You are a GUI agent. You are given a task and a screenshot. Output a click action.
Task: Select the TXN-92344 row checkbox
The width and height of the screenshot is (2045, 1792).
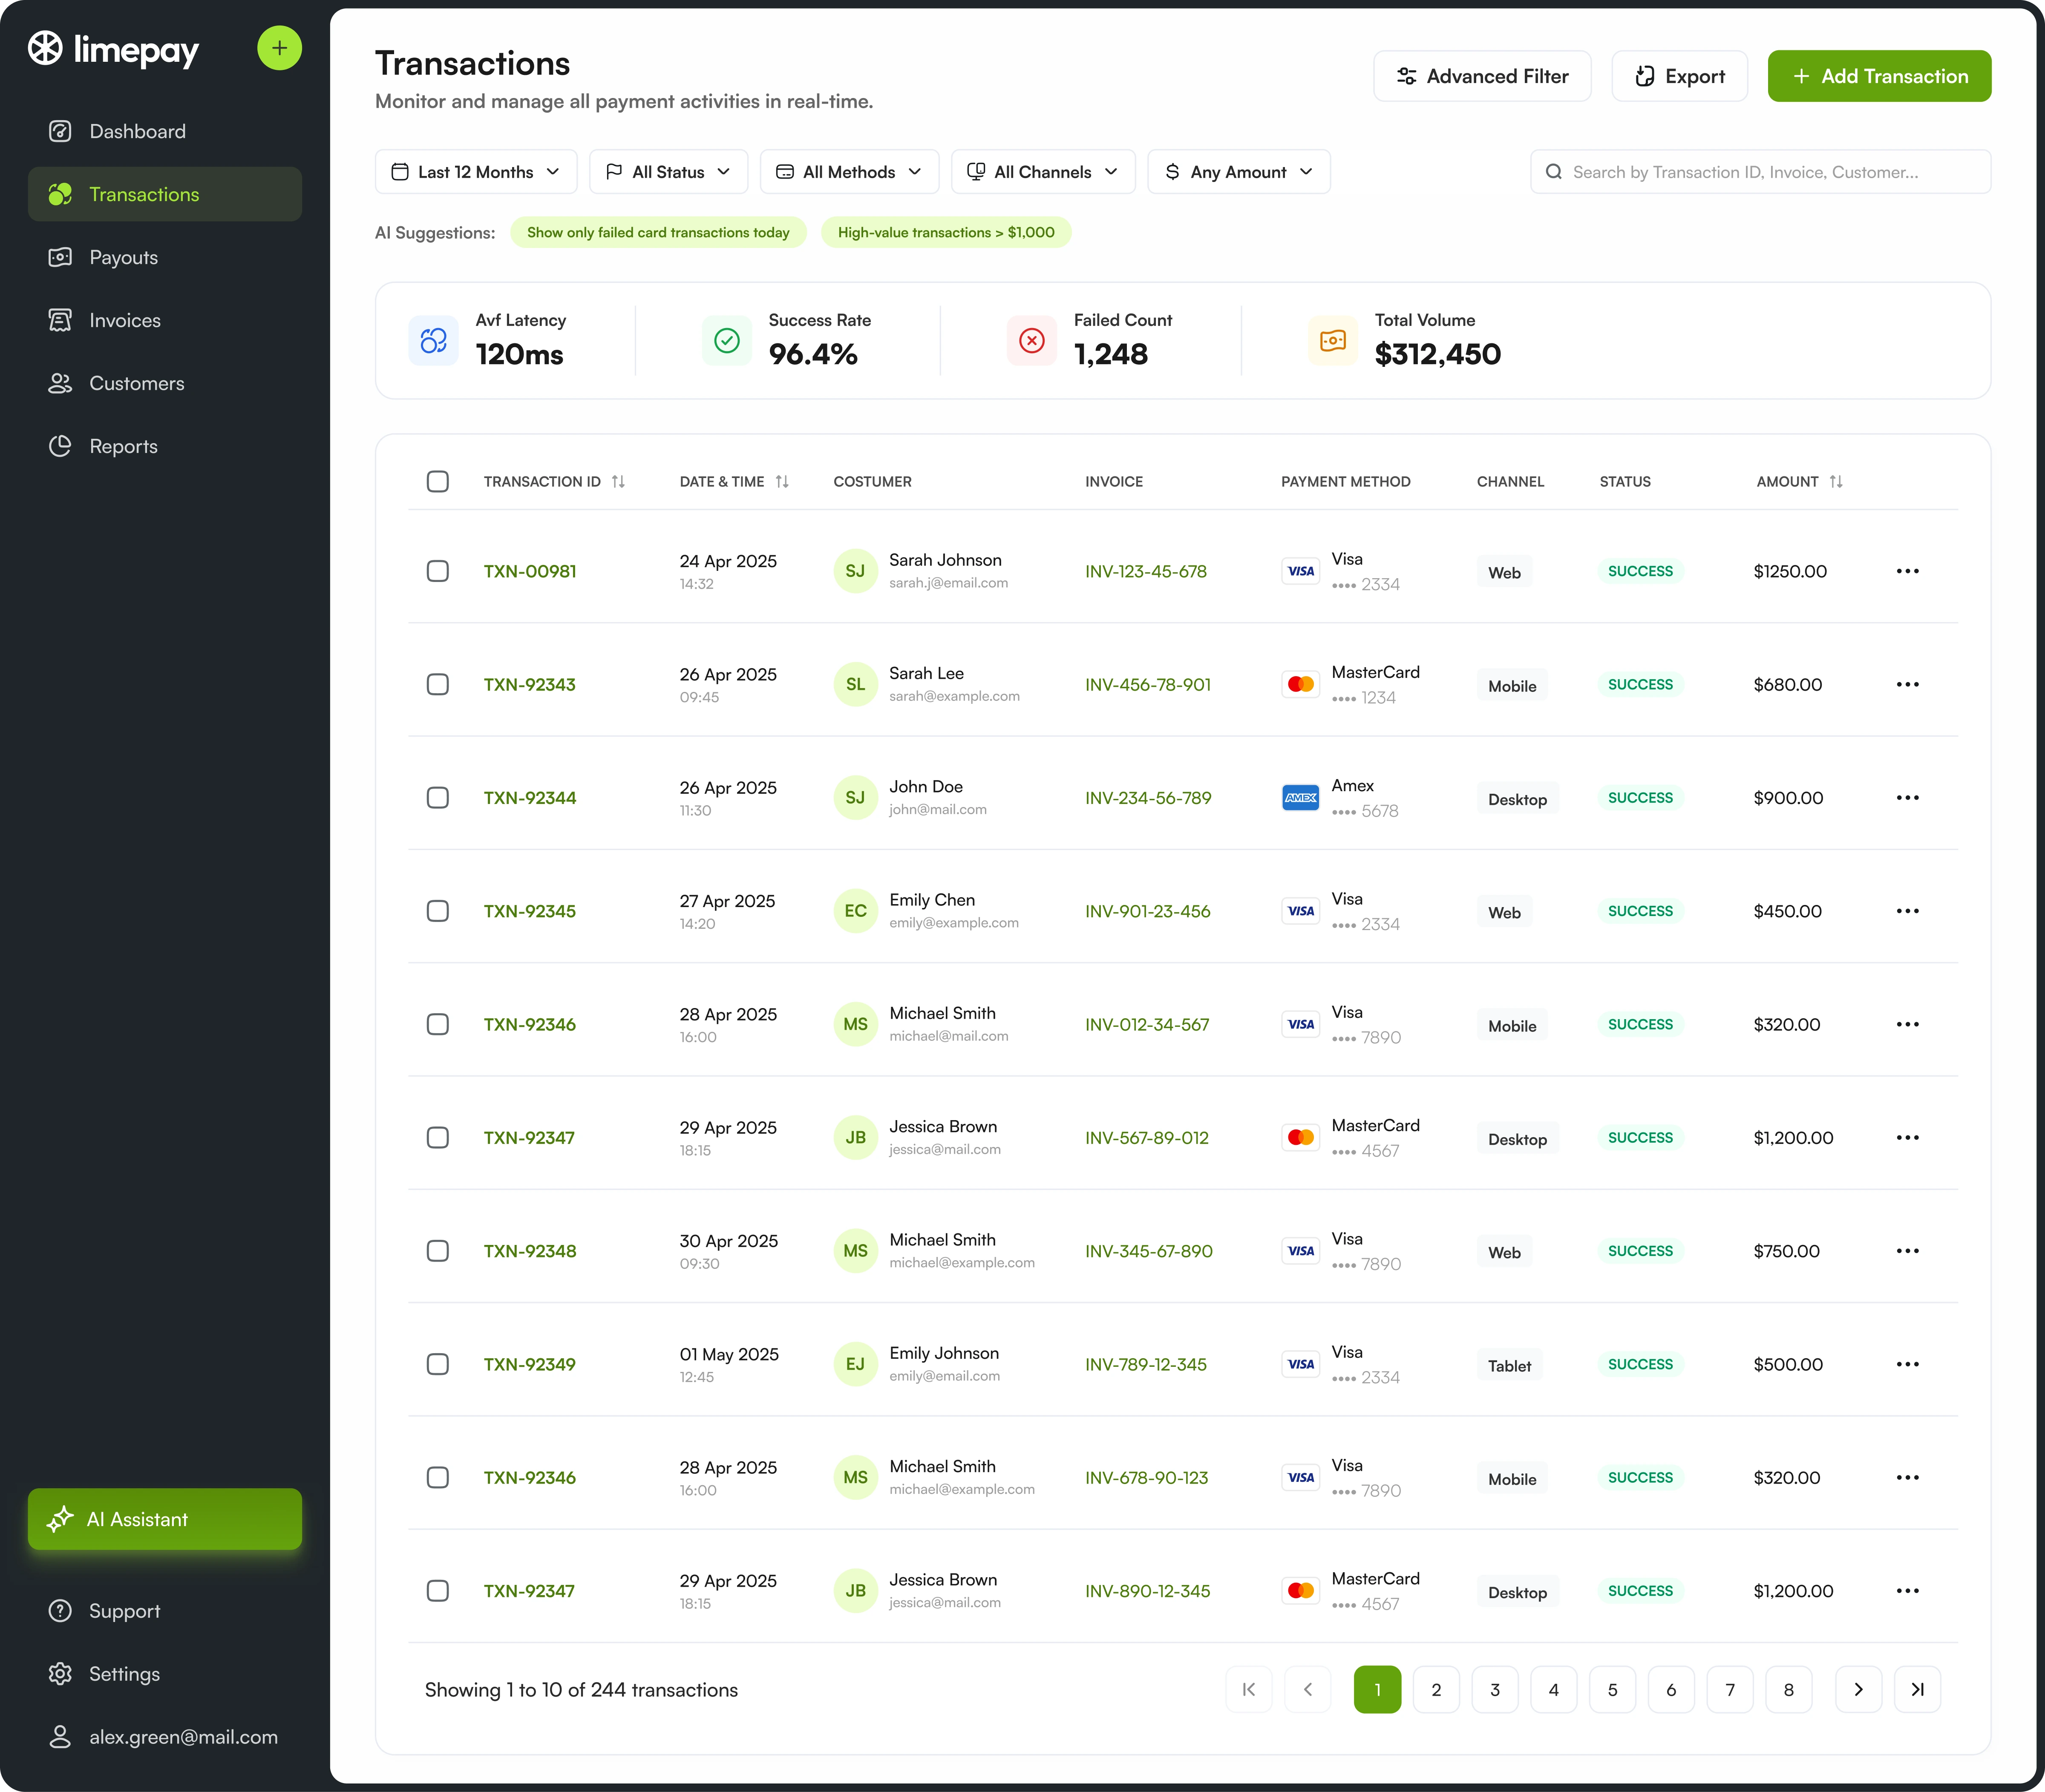[438, 797]
